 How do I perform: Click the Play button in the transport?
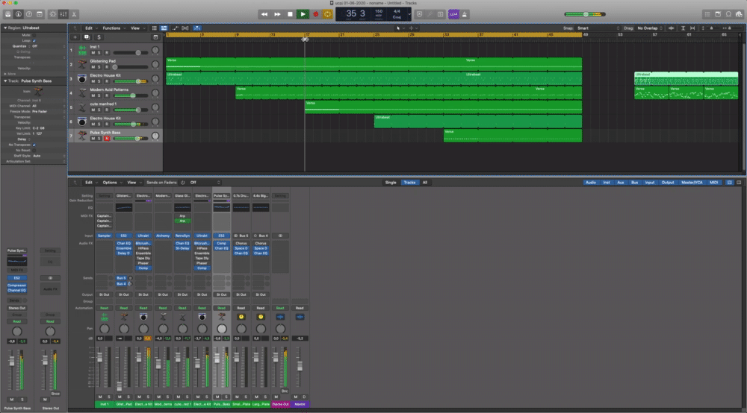[303, 13]
